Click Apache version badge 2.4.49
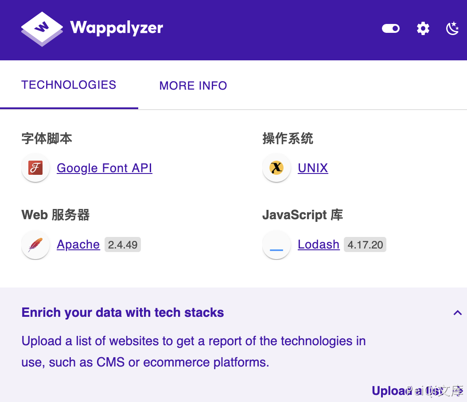The width and height of the screenshot is (467, 402). pyautogui.click(x=123, y=245)
